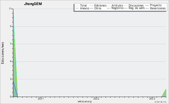Select the Registros legend entry

[x=115, y=8]
